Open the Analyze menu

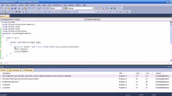pyautogui.click(x=71, y=5)
